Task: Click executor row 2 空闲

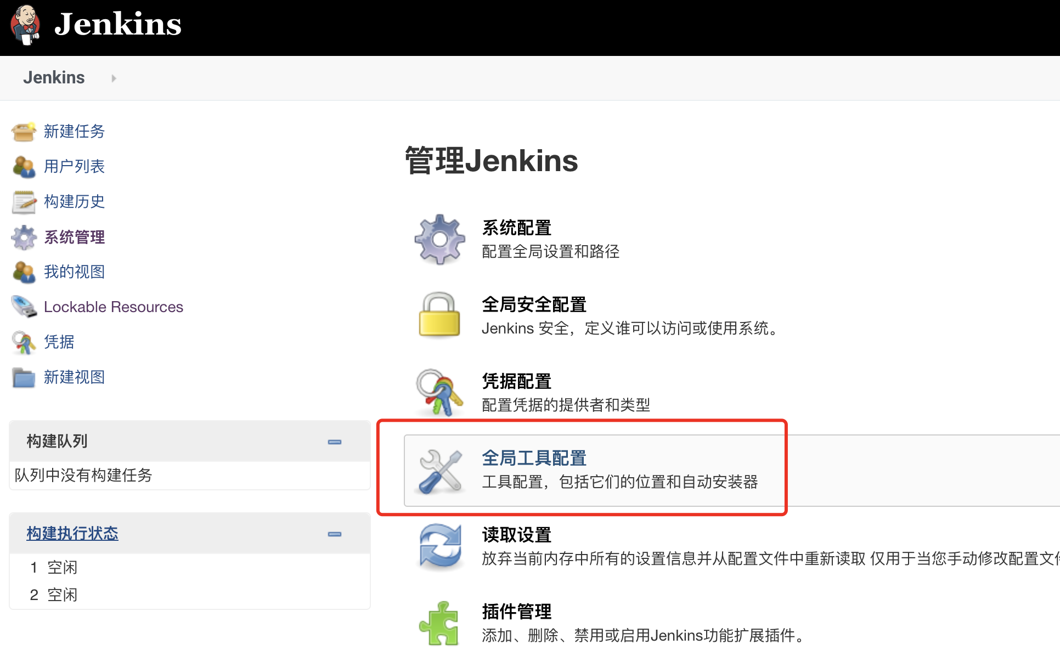Action: click(54, 595)
